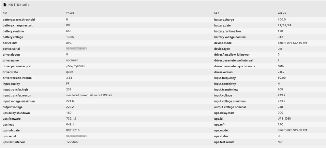Click the right KEY column header
326x148 pixels.
(217, 13)
